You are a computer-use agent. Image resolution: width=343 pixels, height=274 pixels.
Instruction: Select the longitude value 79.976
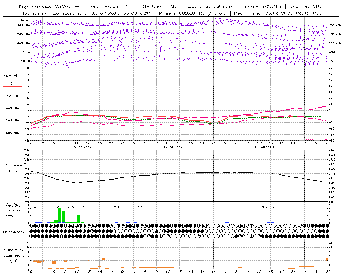(223, 6)
